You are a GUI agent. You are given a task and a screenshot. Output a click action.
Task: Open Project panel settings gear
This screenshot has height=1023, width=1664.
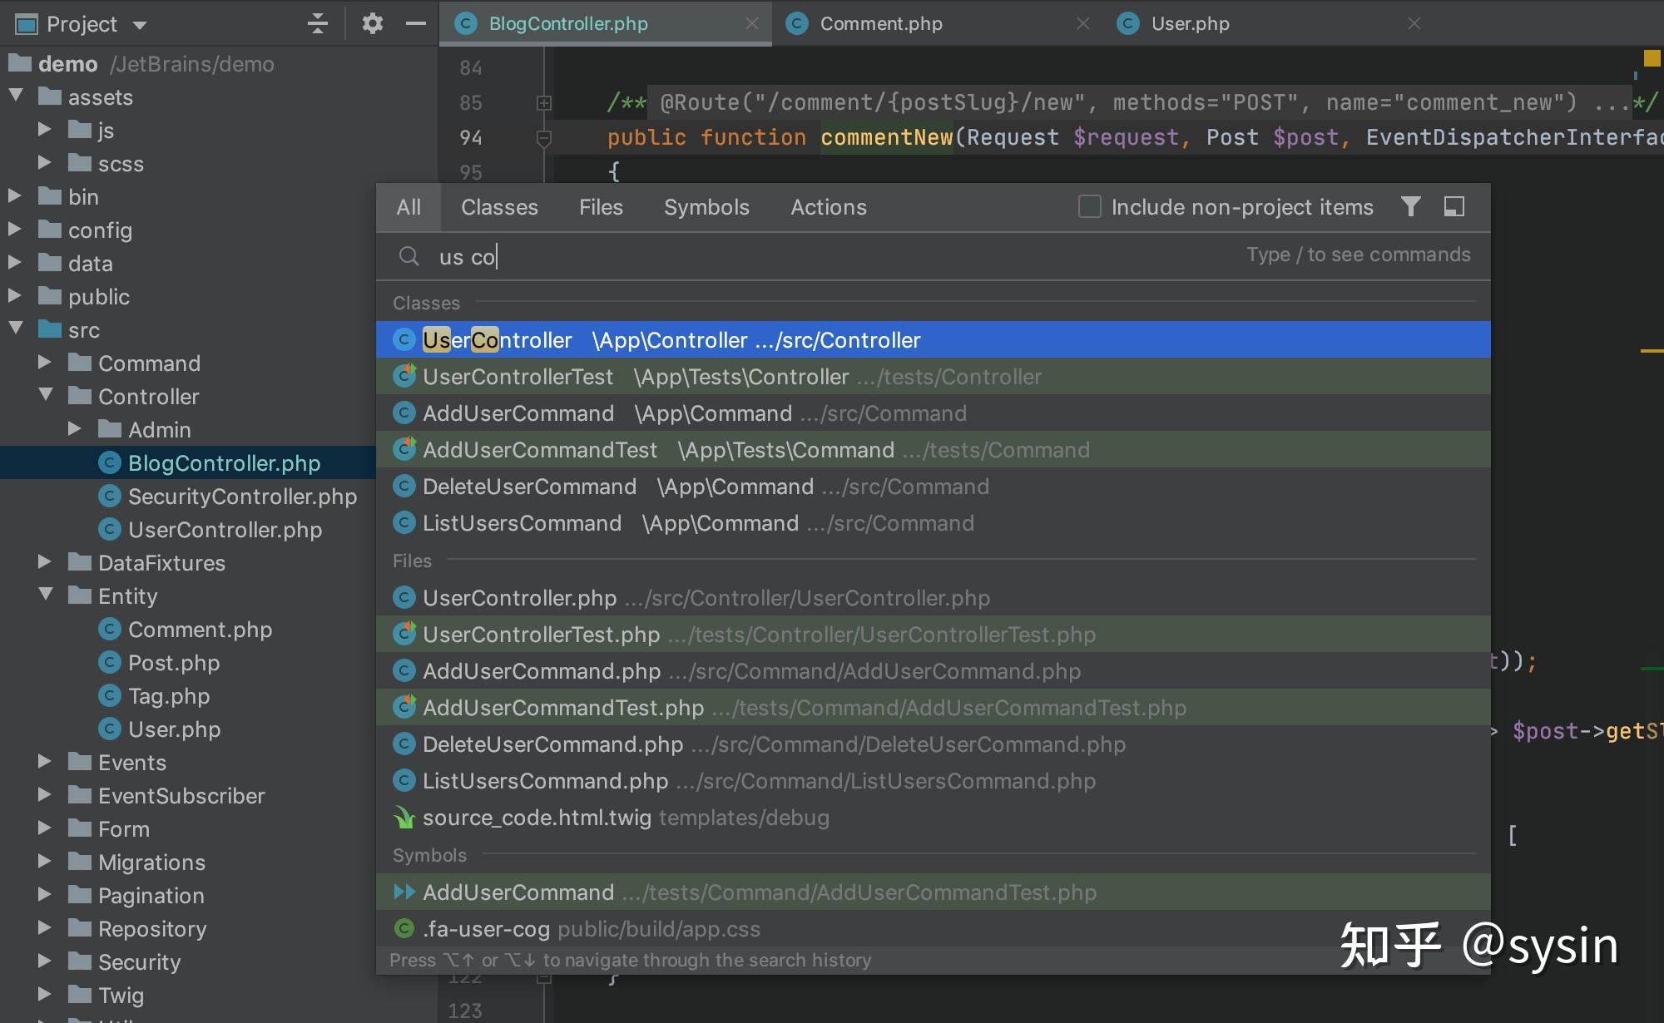(372, 23)
